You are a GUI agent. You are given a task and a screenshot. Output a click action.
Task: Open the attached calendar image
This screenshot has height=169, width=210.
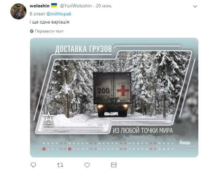(114, 98)
